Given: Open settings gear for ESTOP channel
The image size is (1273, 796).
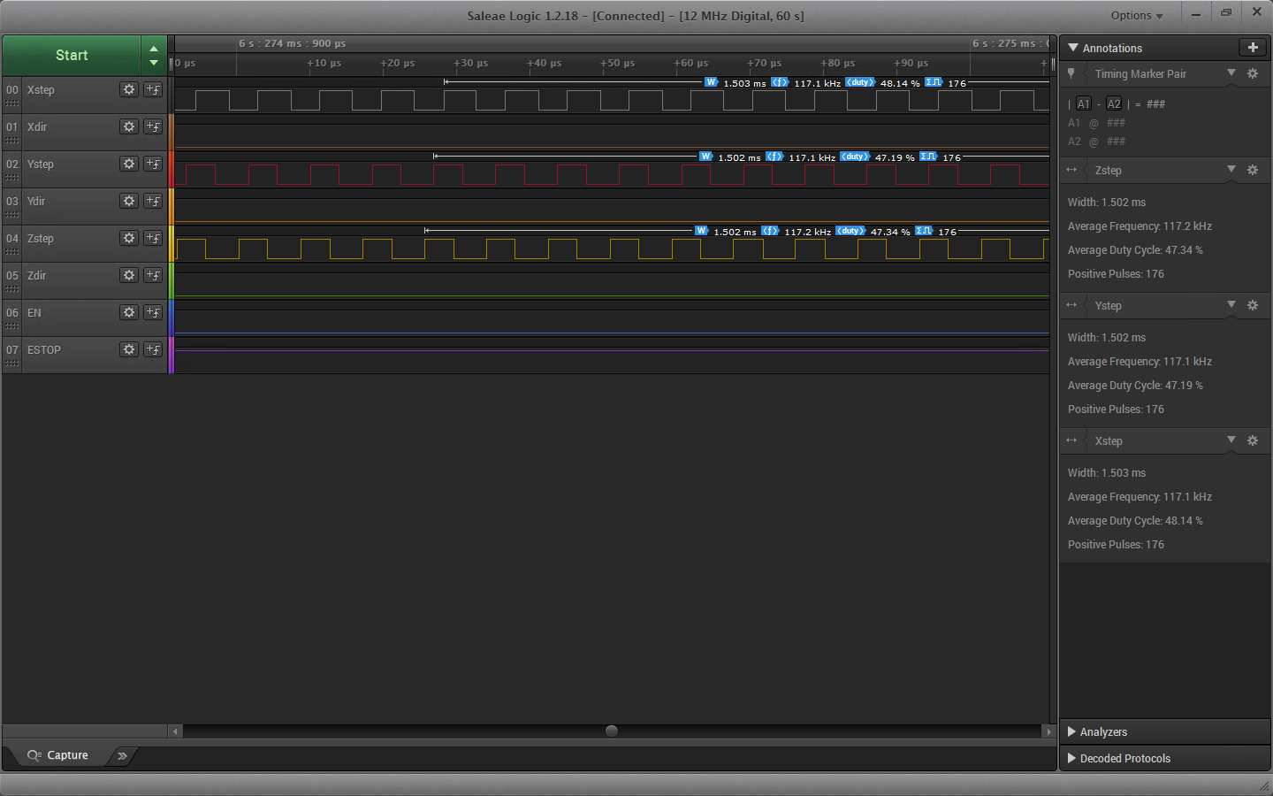Looking at the screenshot, I should tap(129, 349).
